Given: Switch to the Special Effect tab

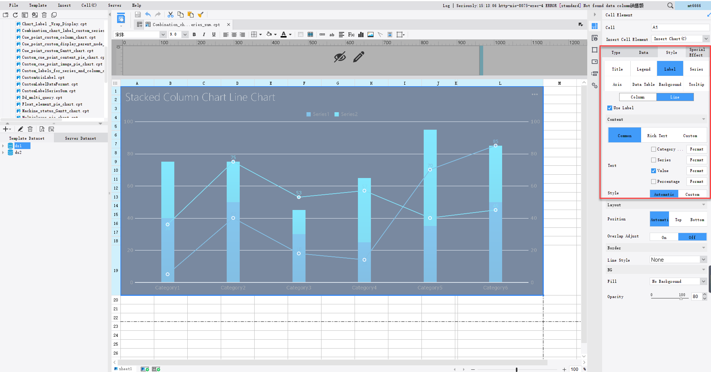Looking at the screenshot, I should click(697, 52).
